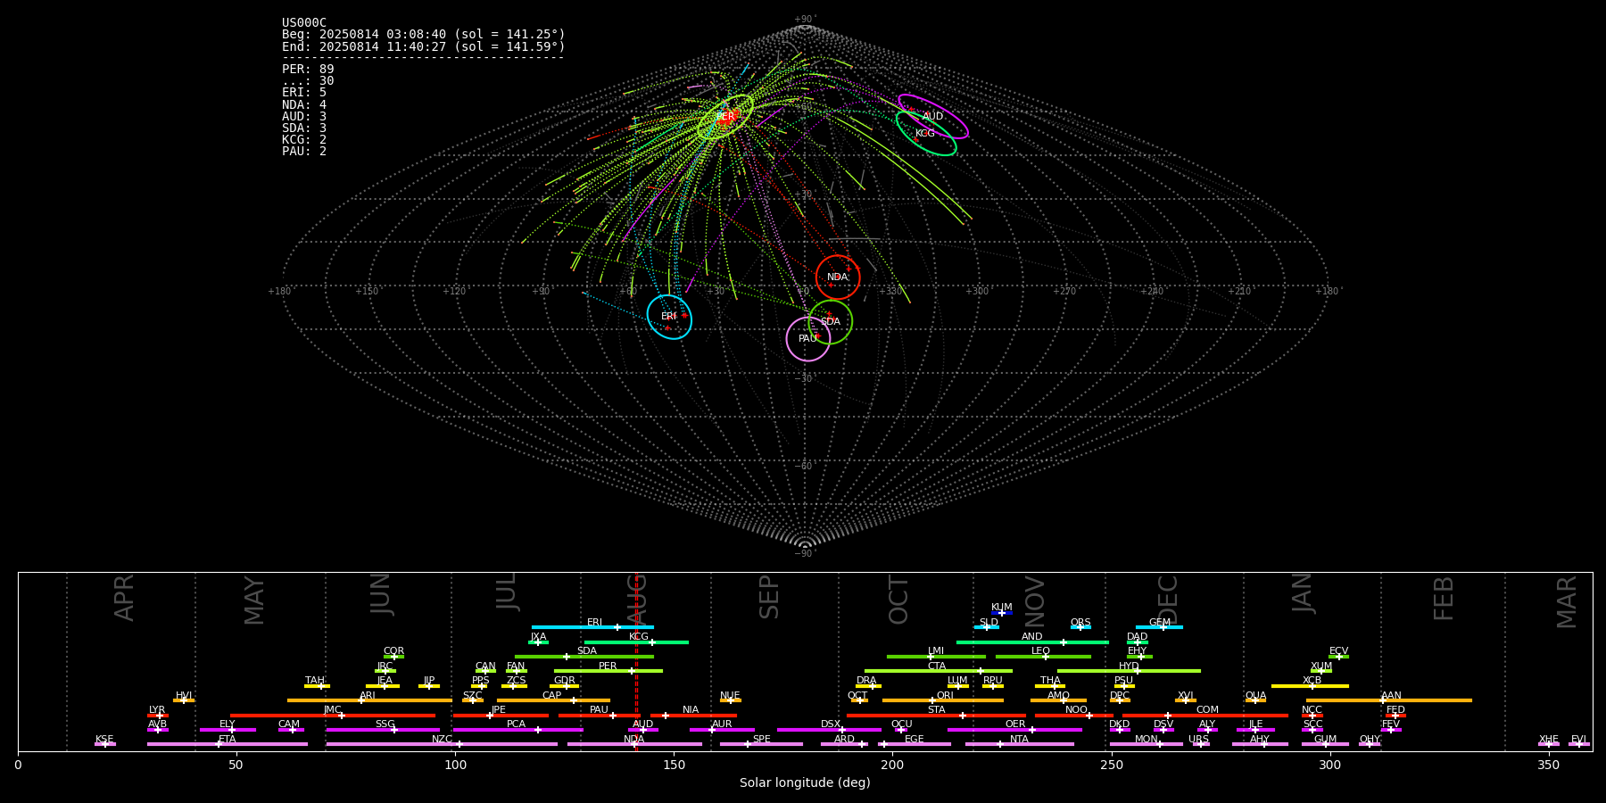This screenshot has width=1606, height=803.
Task: Click the KUM shower bar in timeline
Action: point(1002,613)
